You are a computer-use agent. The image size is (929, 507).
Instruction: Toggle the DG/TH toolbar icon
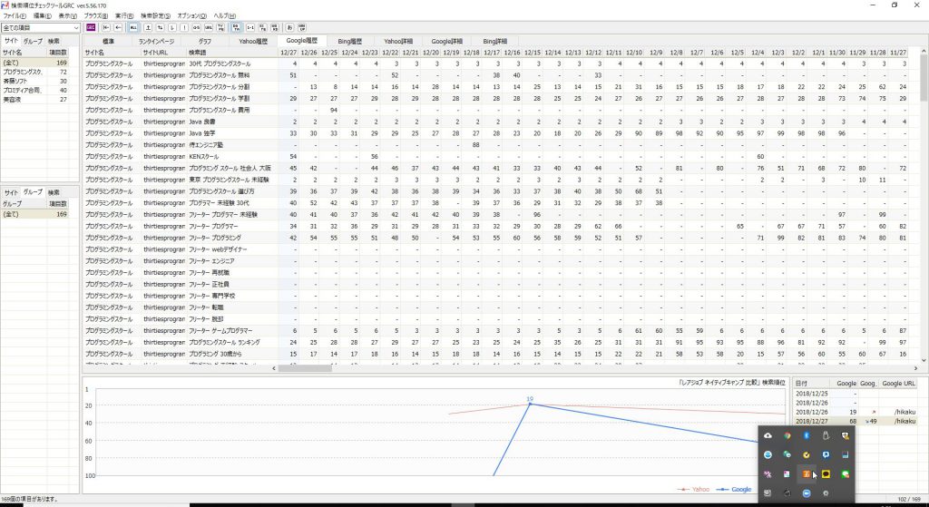pos(237,27)
